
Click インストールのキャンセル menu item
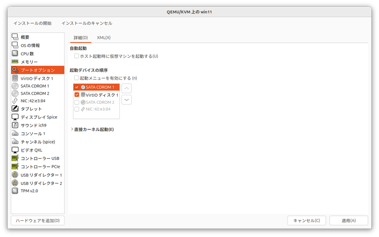87,23
